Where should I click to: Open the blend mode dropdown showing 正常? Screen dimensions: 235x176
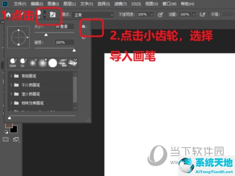point(93,15)
